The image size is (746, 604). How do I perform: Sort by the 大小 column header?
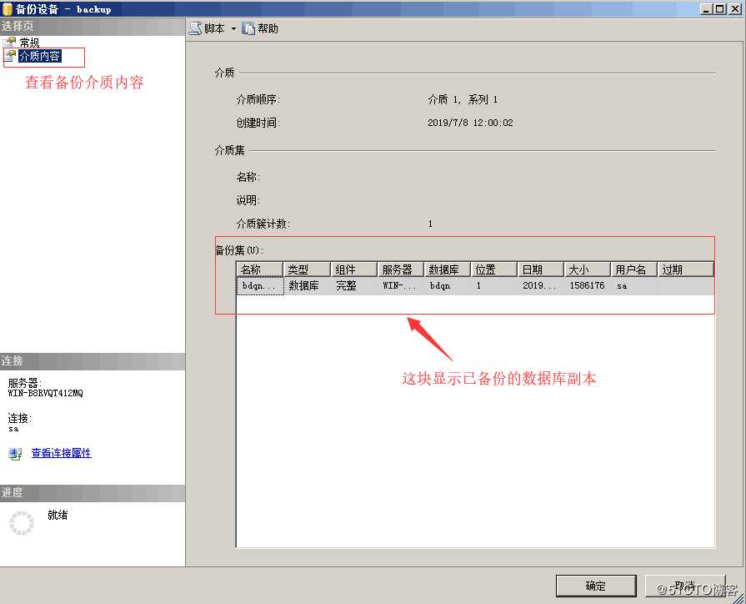[587, 269]
